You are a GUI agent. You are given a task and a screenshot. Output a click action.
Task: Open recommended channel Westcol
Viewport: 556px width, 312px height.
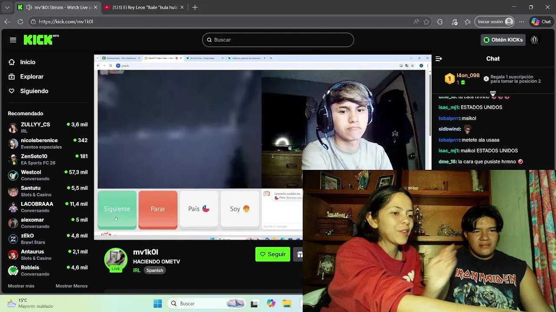tap(48, 175)
